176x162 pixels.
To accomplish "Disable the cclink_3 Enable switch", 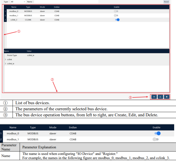I will tap(117, 20).
